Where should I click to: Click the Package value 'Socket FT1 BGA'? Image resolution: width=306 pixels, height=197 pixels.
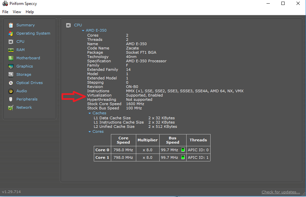141,52
